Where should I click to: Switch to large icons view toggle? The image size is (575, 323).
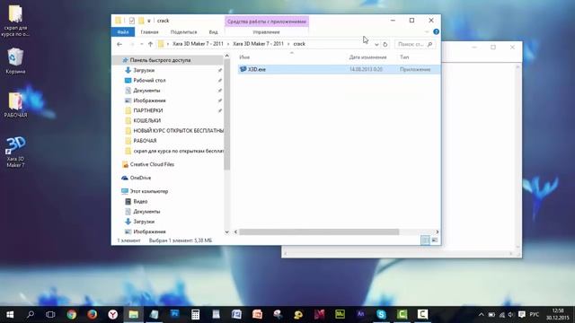point(435,240)
